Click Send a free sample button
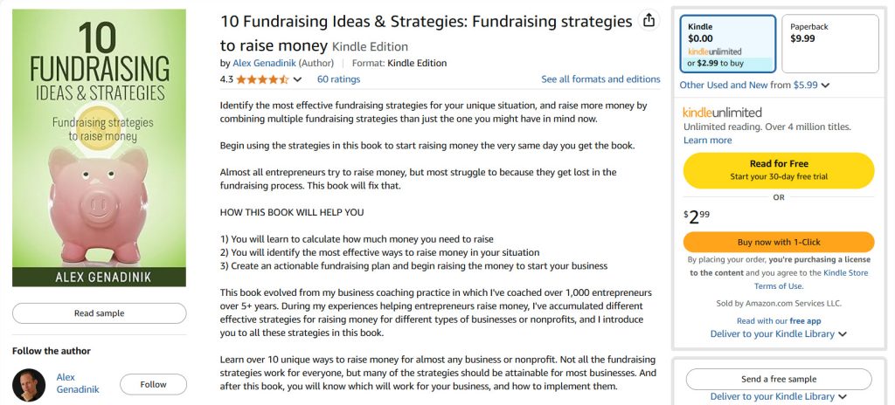 [779, 379]
